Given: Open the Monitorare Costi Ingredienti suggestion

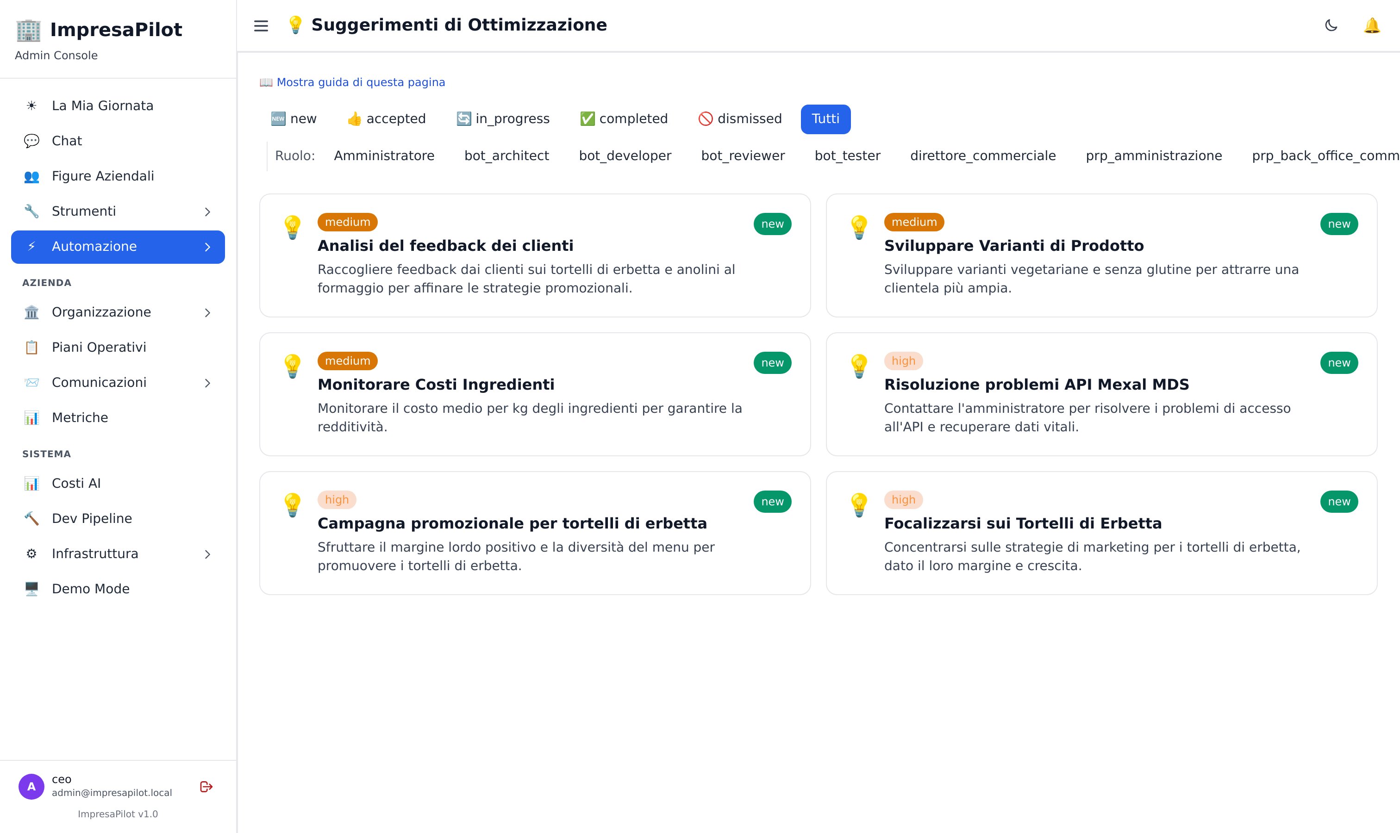Looking at the screenshot, I should pyautogui.click(x=535, y=394).
